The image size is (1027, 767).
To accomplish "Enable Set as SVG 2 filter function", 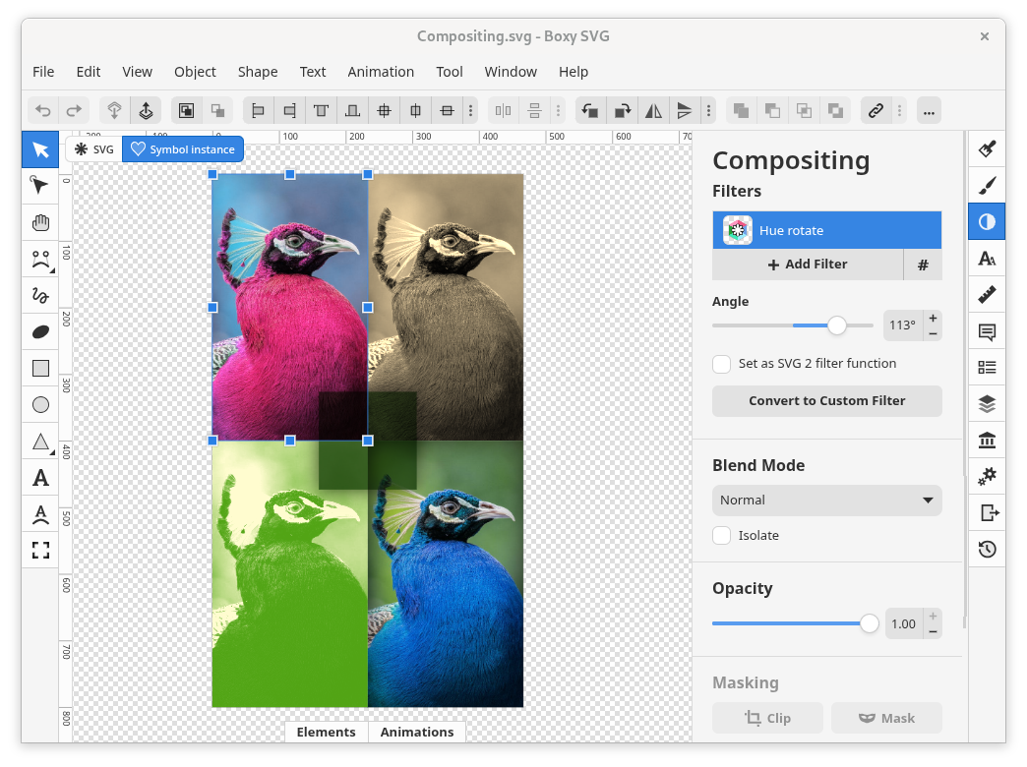I will (x=722, y=364).
